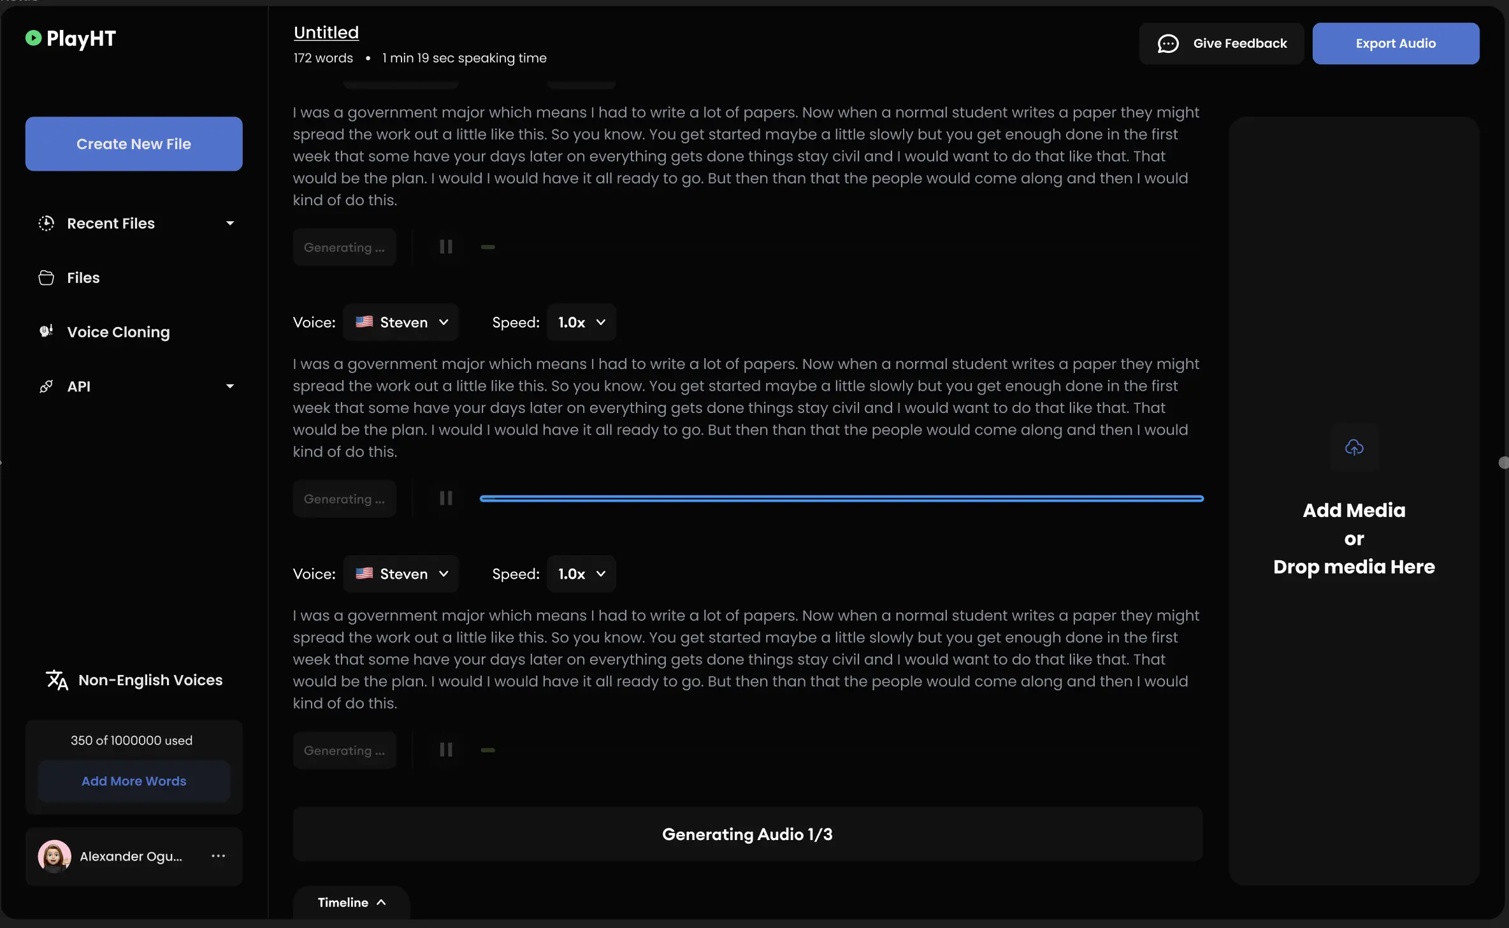Click the Export Audio button
This screenshot has height=928, width=1509.
point(1396,43)
